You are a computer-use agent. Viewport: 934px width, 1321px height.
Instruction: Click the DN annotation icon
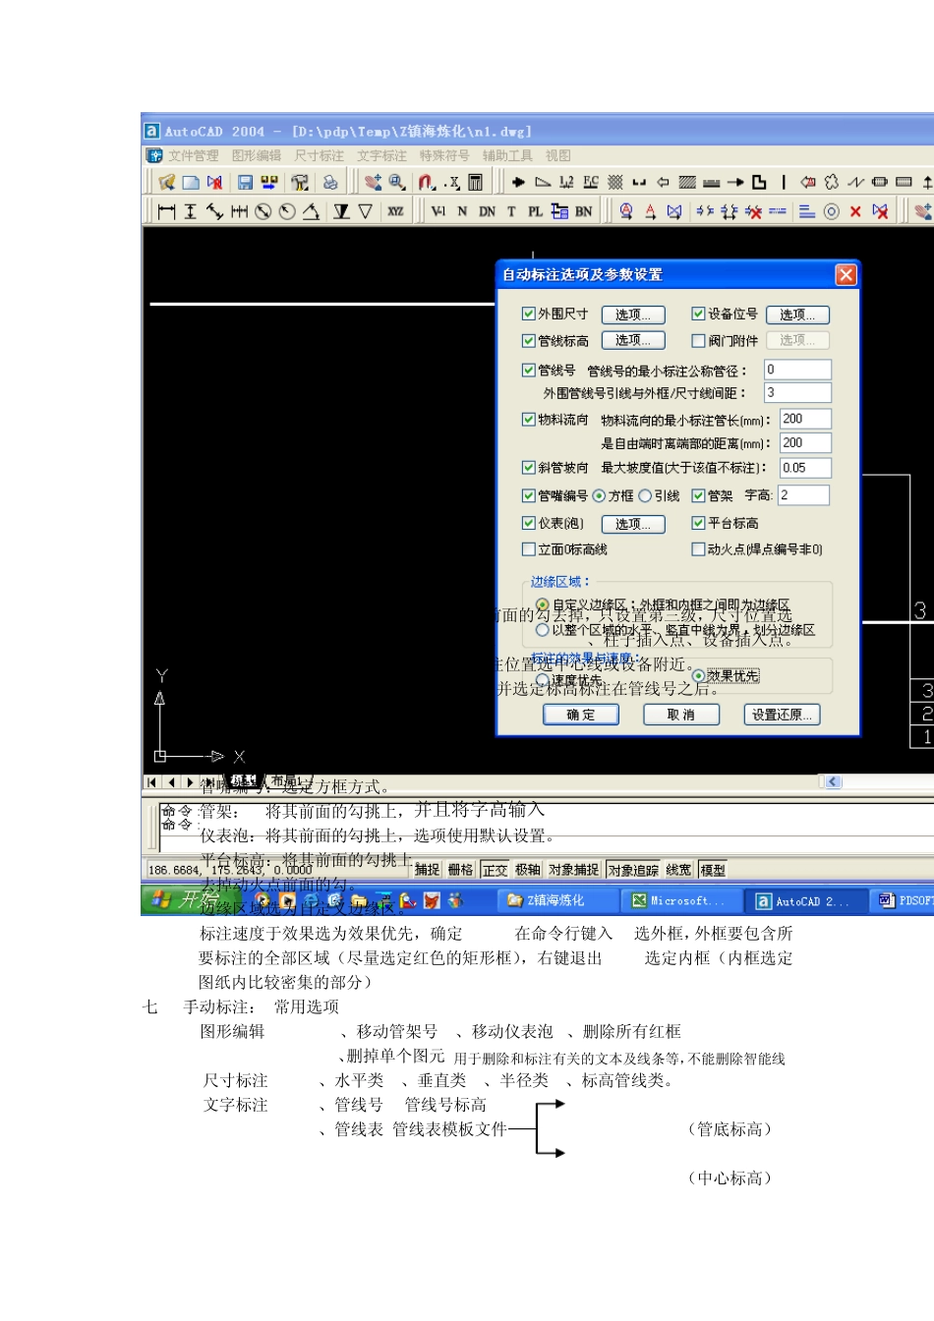[x=487, y=211]
